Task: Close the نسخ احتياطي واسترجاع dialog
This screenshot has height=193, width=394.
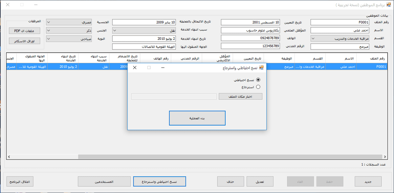Action: point(135,68)
